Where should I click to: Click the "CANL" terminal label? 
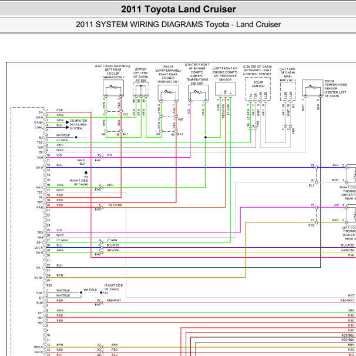click(38, 127)
